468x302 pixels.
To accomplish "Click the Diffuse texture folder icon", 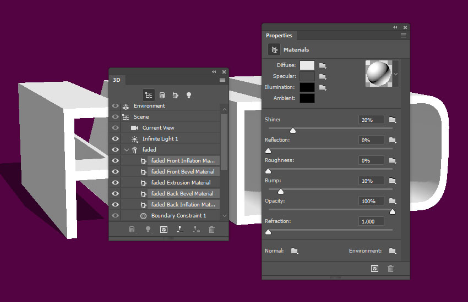I will coord(323,65).
